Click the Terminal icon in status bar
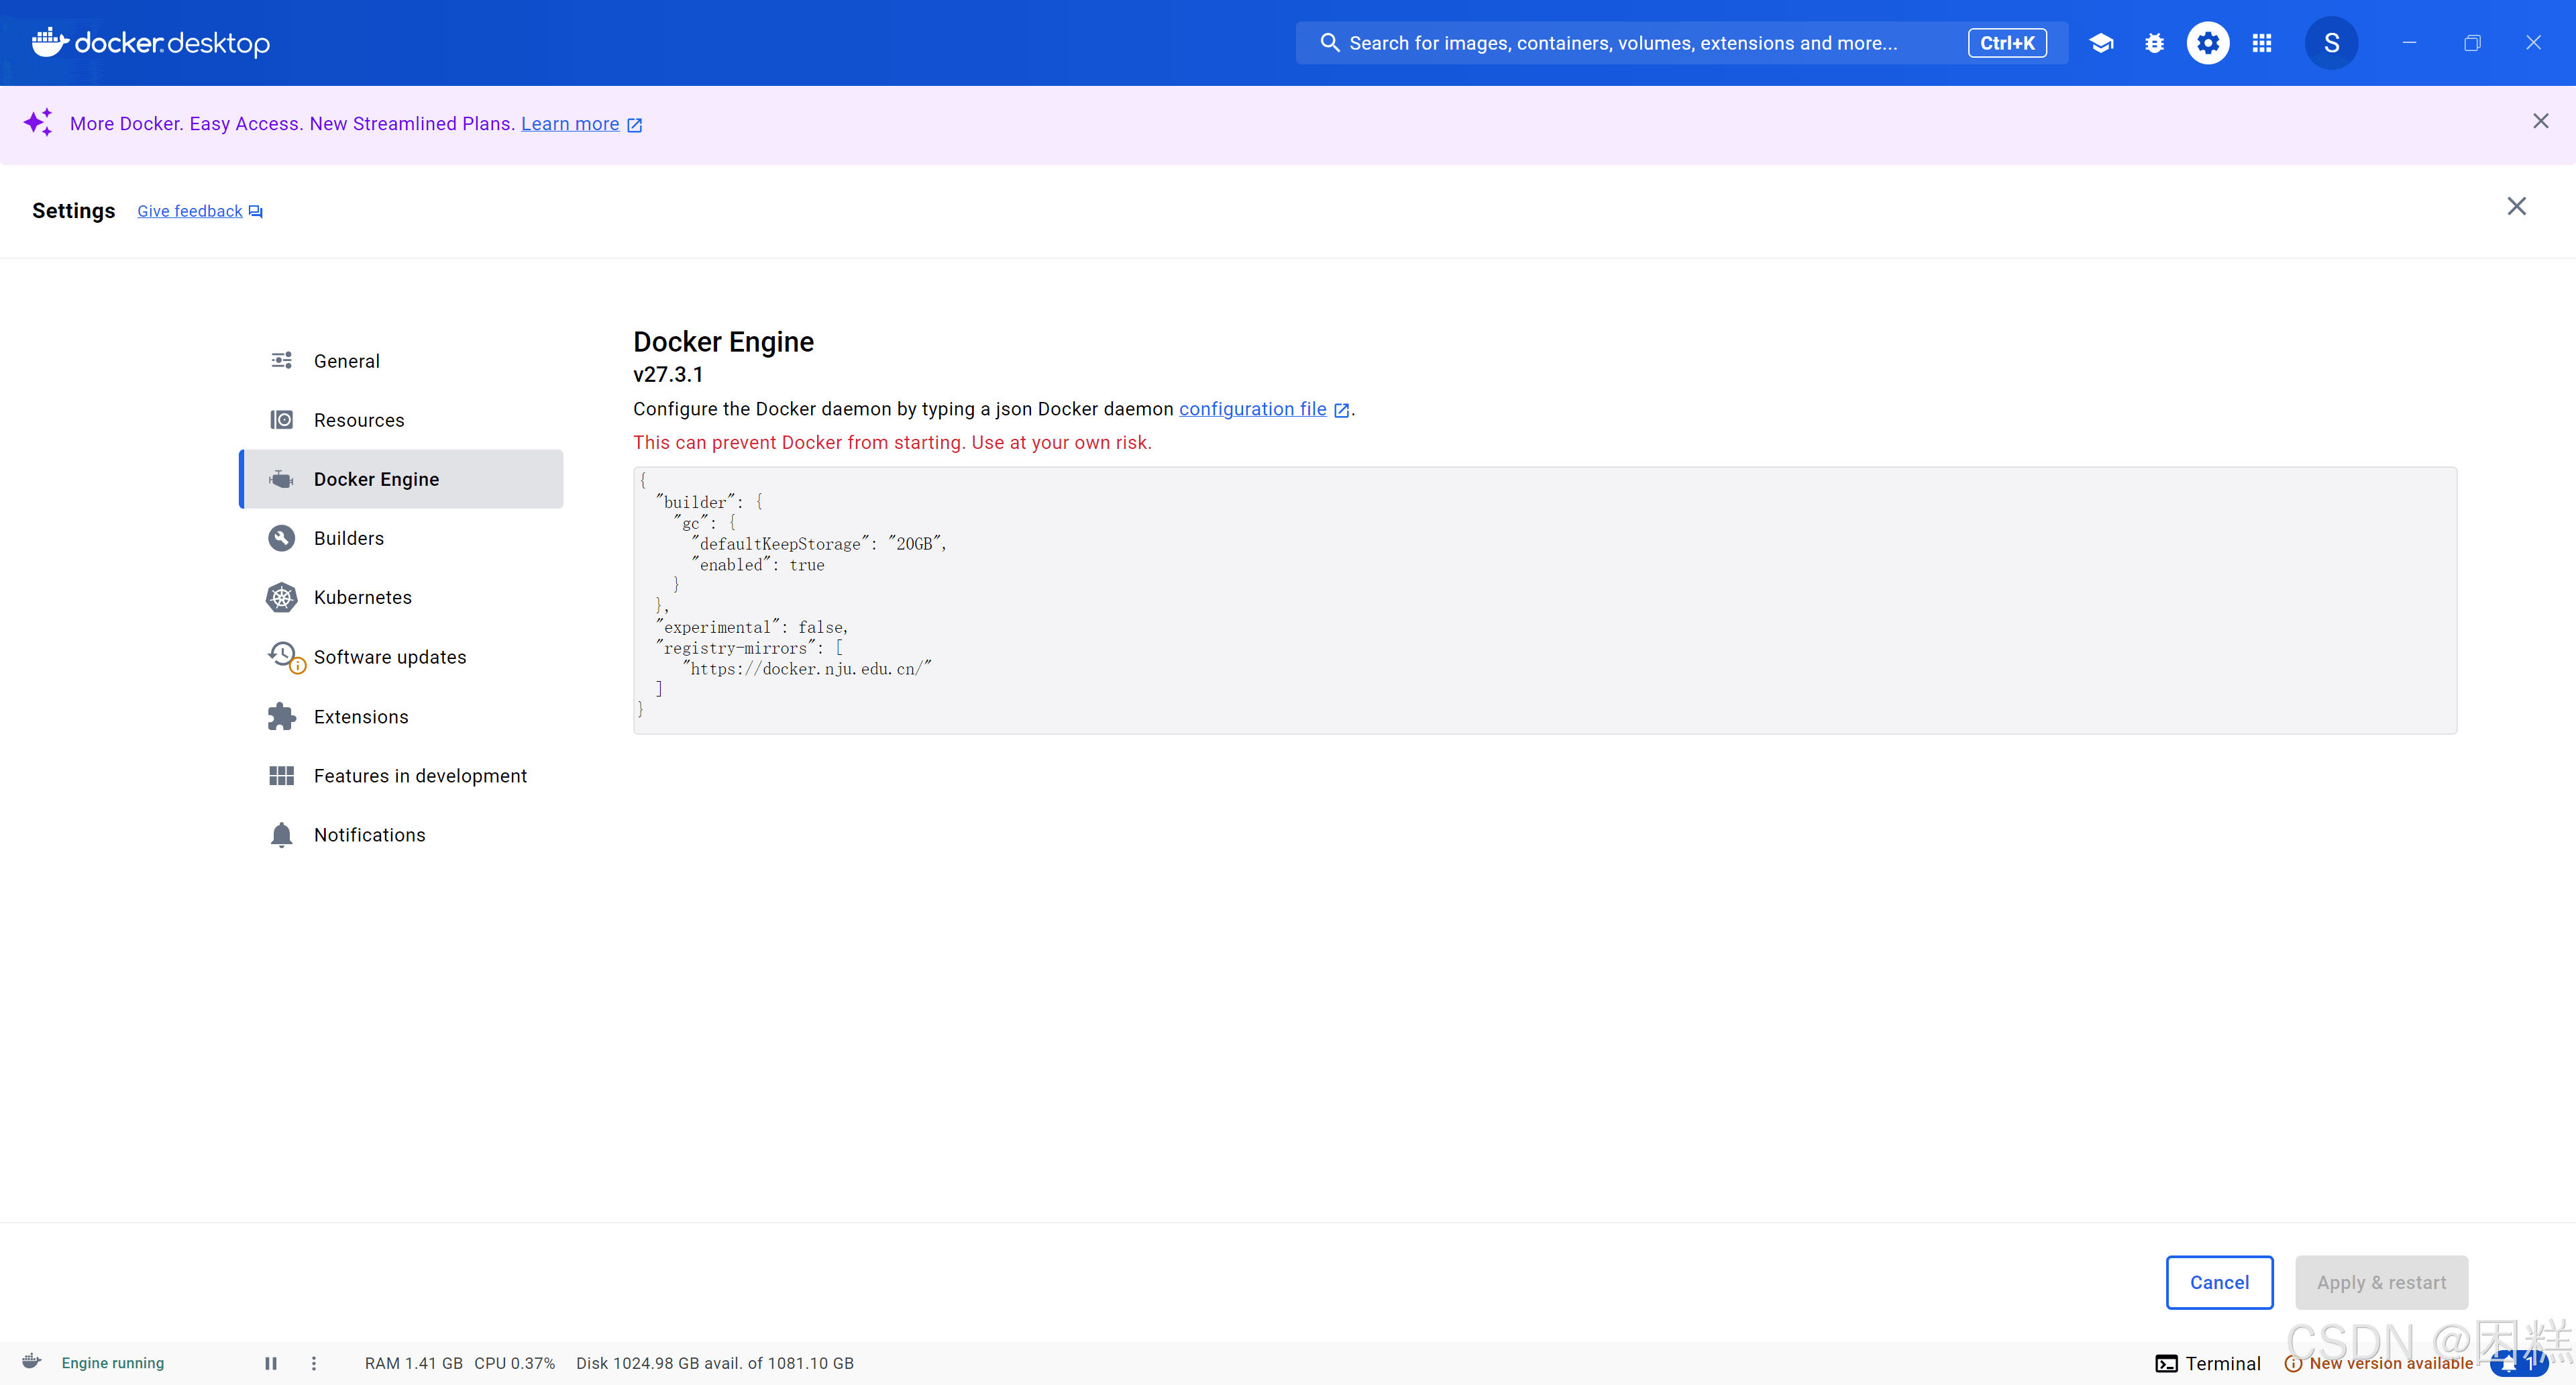 point(2167,1363)
